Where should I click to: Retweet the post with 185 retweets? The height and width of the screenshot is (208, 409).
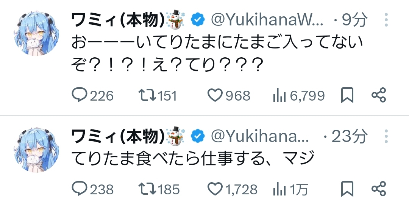[x=146, y=188]
